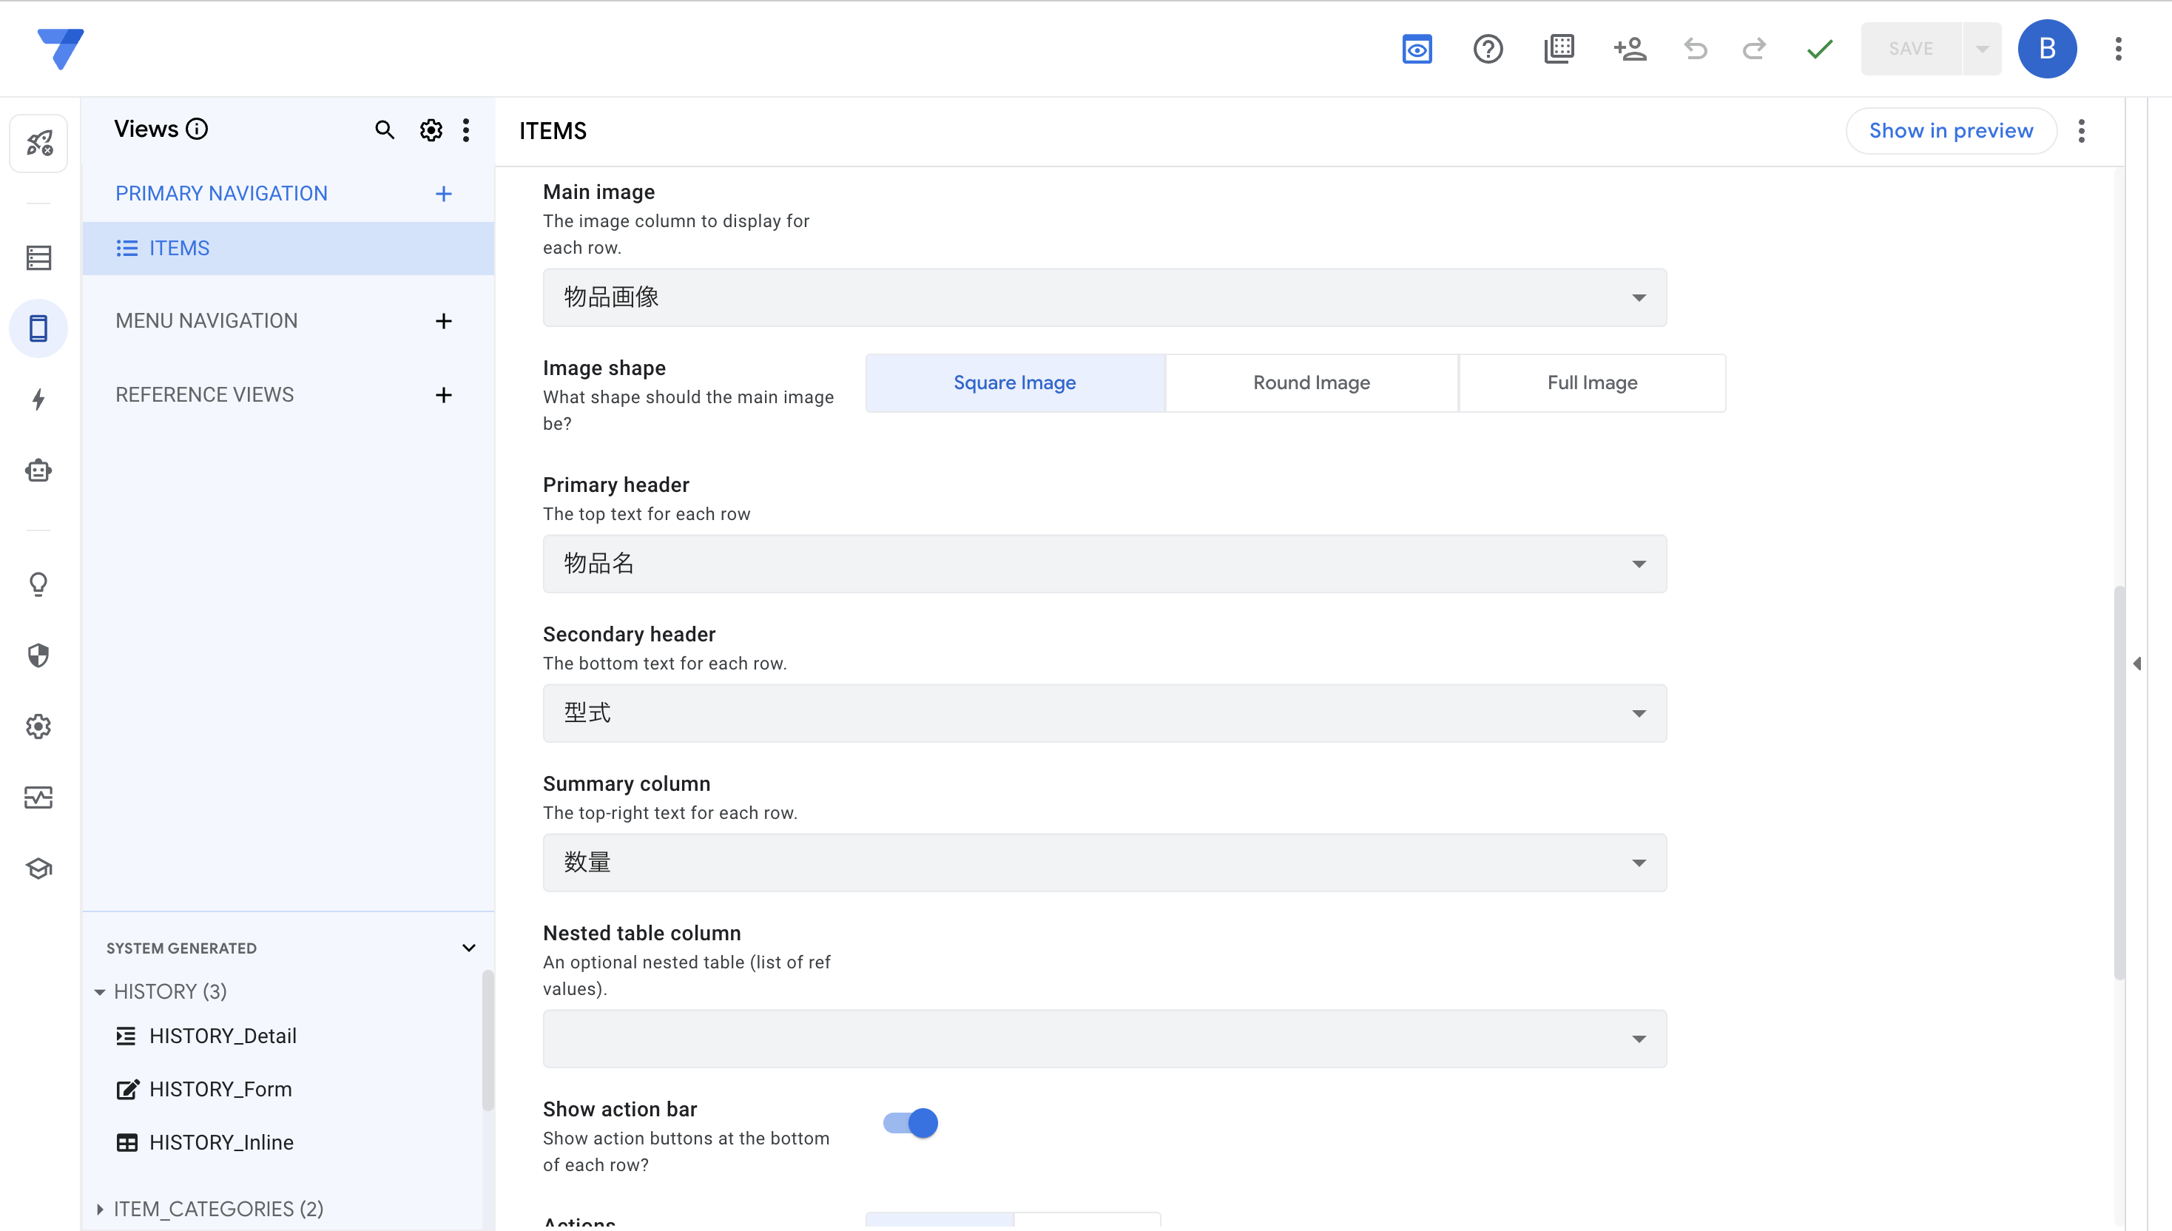Open Security shield icon in sidebar

click(x=38, y=655)
